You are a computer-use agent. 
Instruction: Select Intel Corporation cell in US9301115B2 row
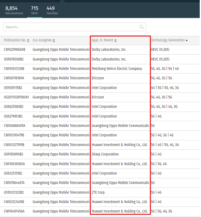[x=104, y=88]
